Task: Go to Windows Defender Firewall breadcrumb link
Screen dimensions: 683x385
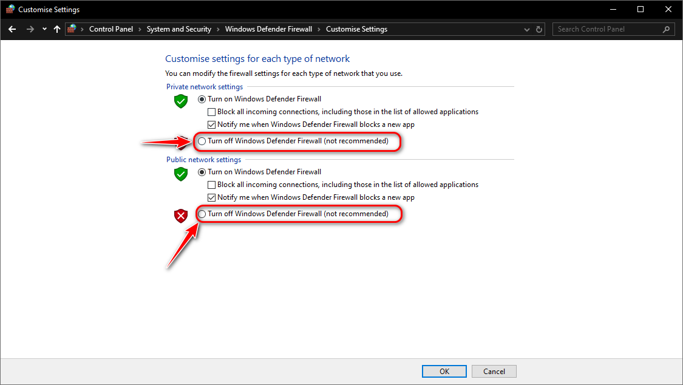Action: pos(269,29)
